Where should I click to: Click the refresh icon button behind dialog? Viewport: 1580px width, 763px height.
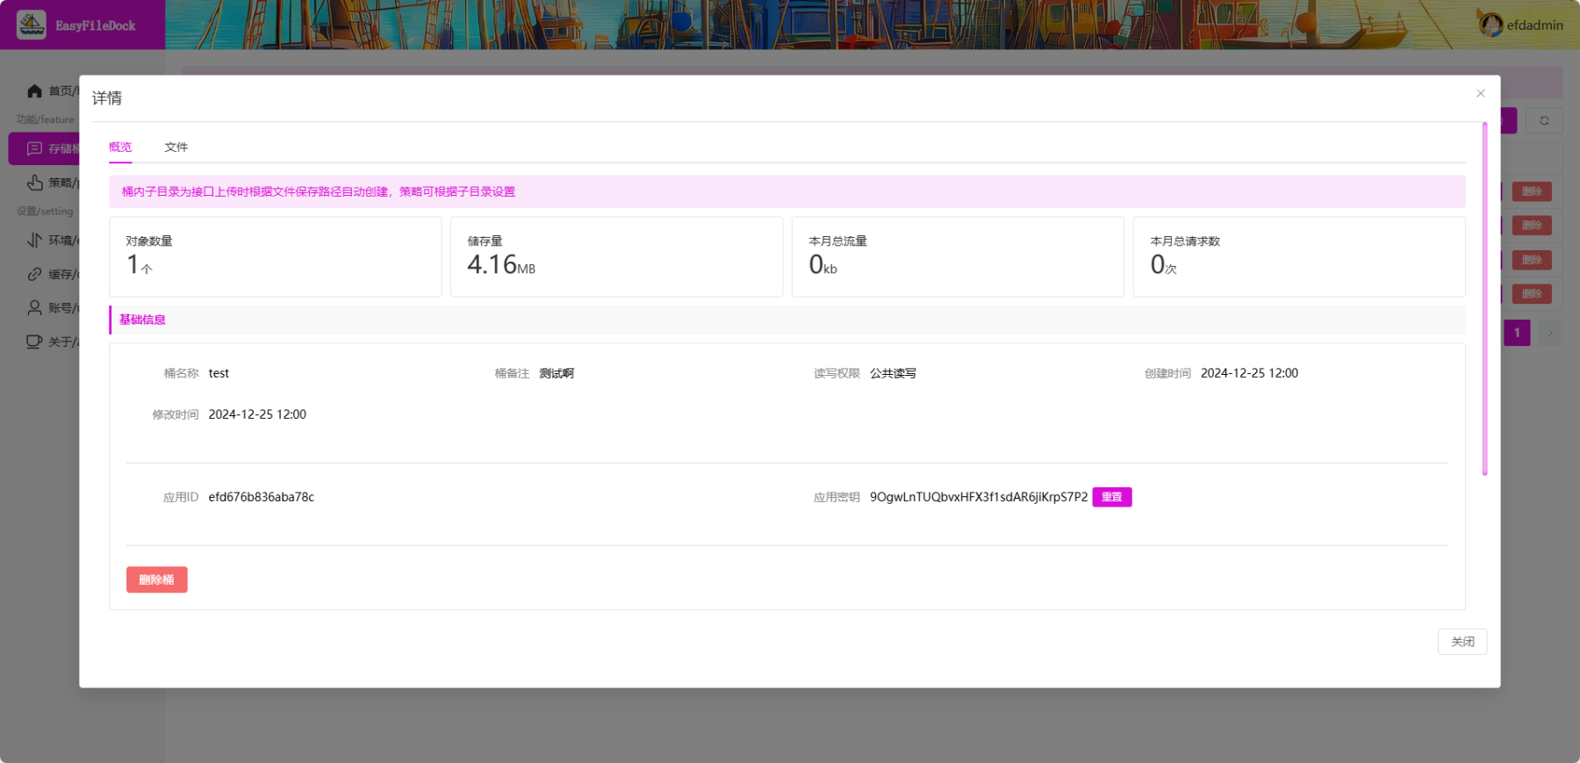point(1544,120)
